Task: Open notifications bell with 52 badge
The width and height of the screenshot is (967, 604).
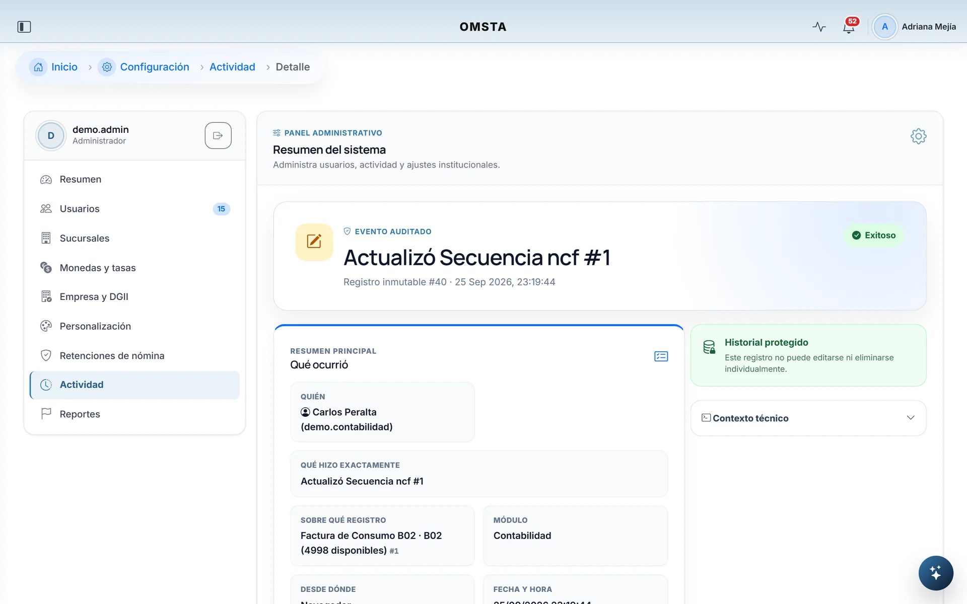Action: click(849, 27)
